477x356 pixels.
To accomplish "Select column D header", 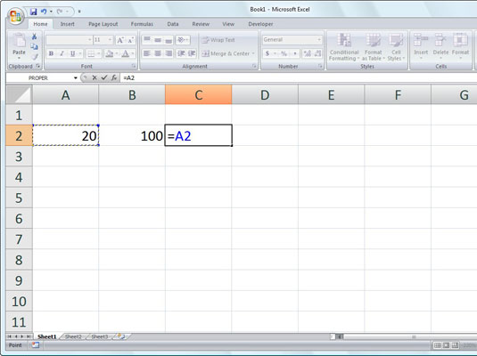I will coord(265,94).
